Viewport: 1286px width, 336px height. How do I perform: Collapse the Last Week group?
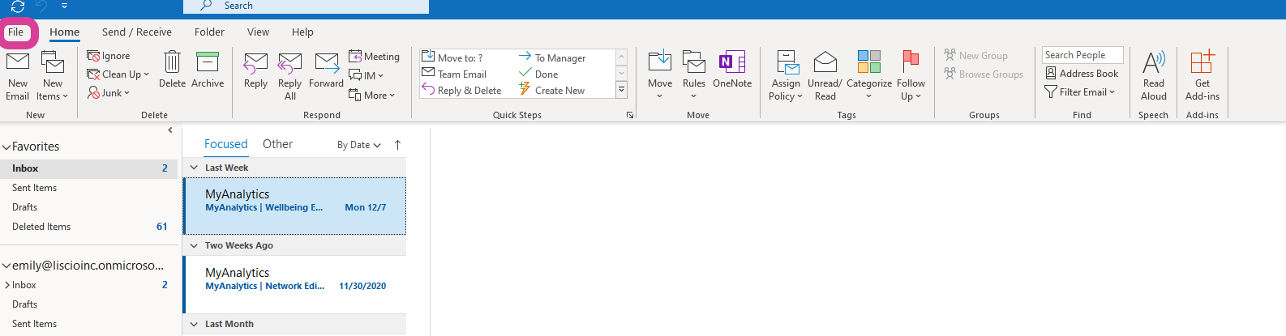[194, 168]
